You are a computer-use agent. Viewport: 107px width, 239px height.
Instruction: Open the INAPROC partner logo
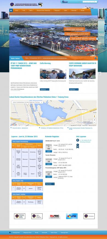click(55, 217)
